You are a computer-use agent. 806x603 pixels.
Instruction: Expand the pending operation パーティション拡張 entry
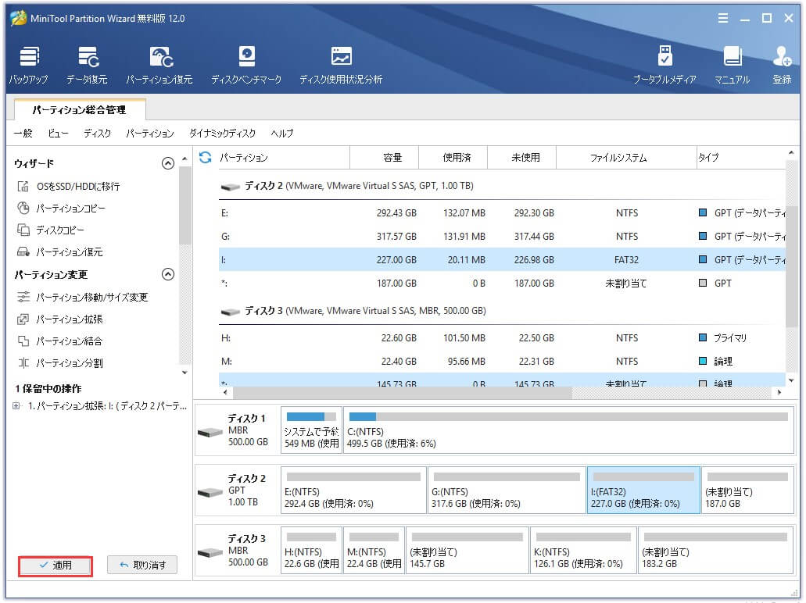16,405
